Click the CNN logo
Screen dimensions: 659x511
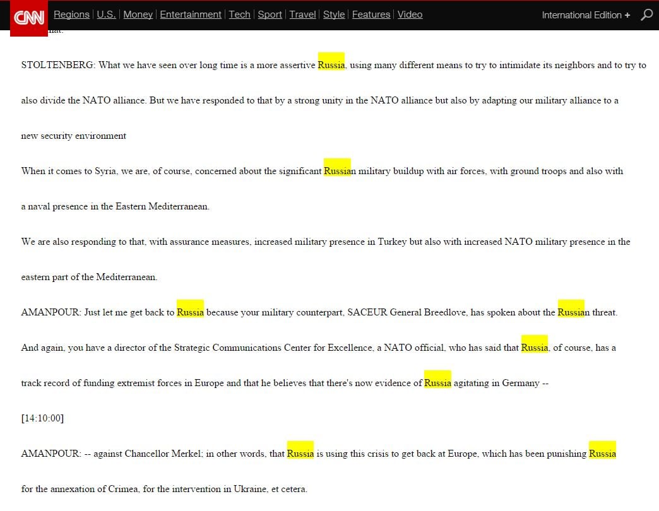(29, 18)
